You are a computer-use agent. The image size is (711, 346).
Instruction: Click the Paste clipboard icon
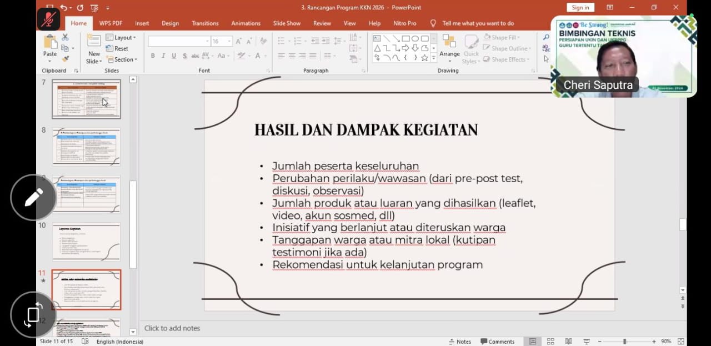[x=50, y=43]
